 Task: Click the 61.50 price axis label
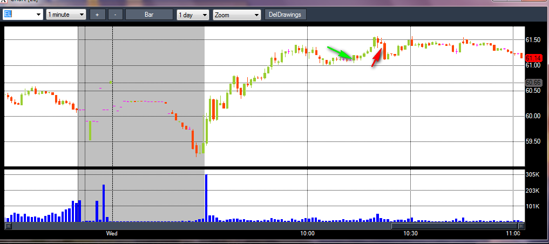(533, 40)
